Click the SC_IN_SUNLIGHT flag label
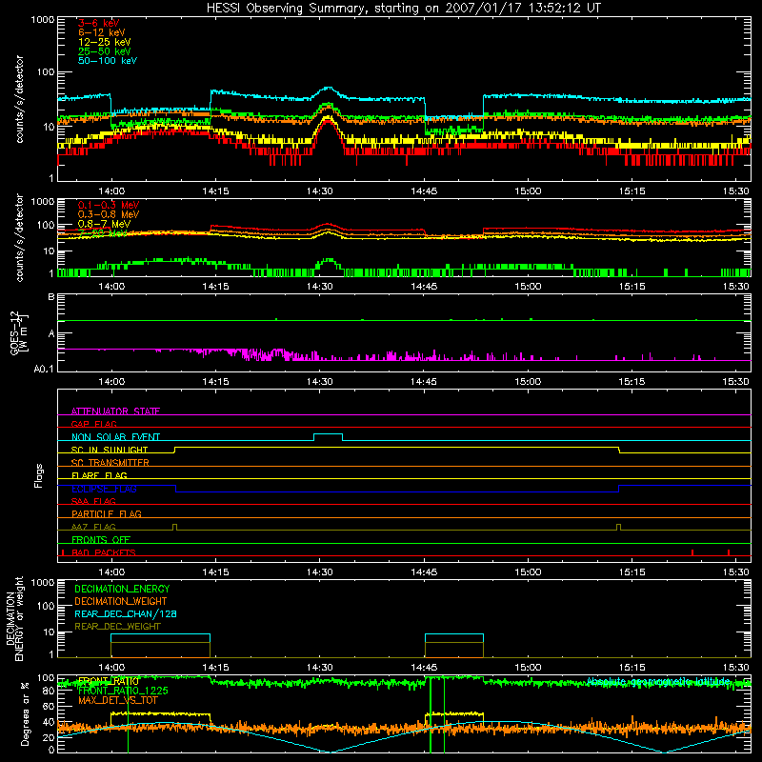762x762 pixels. point(110,450)
